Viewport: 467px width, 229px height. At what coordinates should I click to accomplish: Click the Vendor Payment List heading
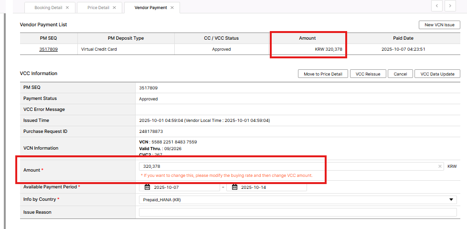[x=43, y=25]
